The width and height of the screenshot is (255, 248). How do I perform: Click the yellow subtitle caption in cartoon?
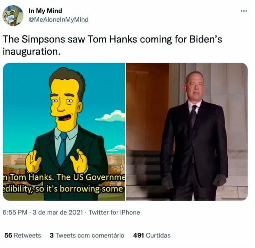click(x=64, y=183)
